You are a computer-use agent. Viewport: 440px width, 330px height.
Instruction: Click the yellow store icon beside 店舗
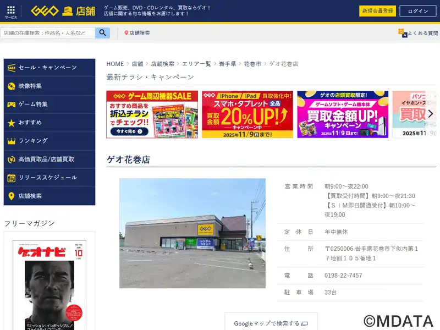(67, 12)
